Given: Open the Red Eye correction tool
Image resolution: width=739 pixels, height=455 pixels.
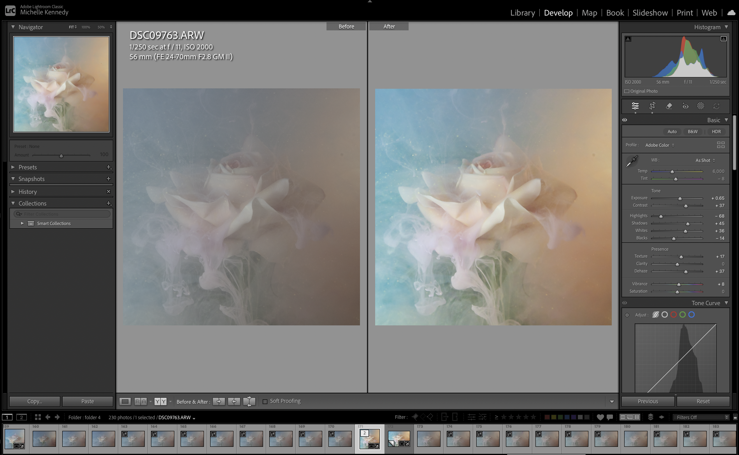Looking at the screenshot, I should (x=685, y=106).
